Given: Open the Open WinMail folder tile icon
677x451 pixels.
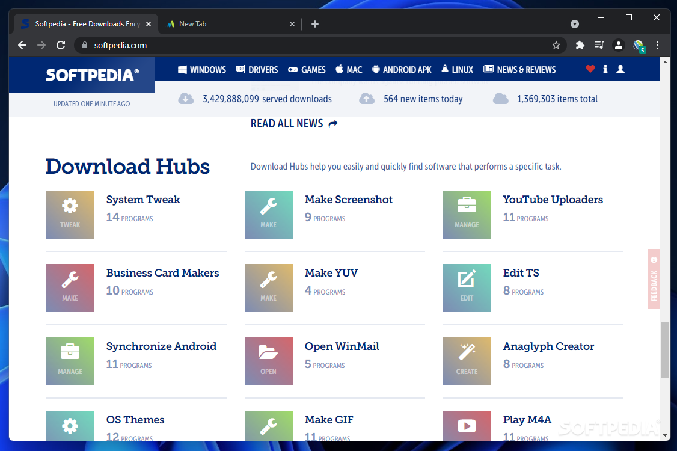Looking at the screenshot, I should [x=269, y=361].
